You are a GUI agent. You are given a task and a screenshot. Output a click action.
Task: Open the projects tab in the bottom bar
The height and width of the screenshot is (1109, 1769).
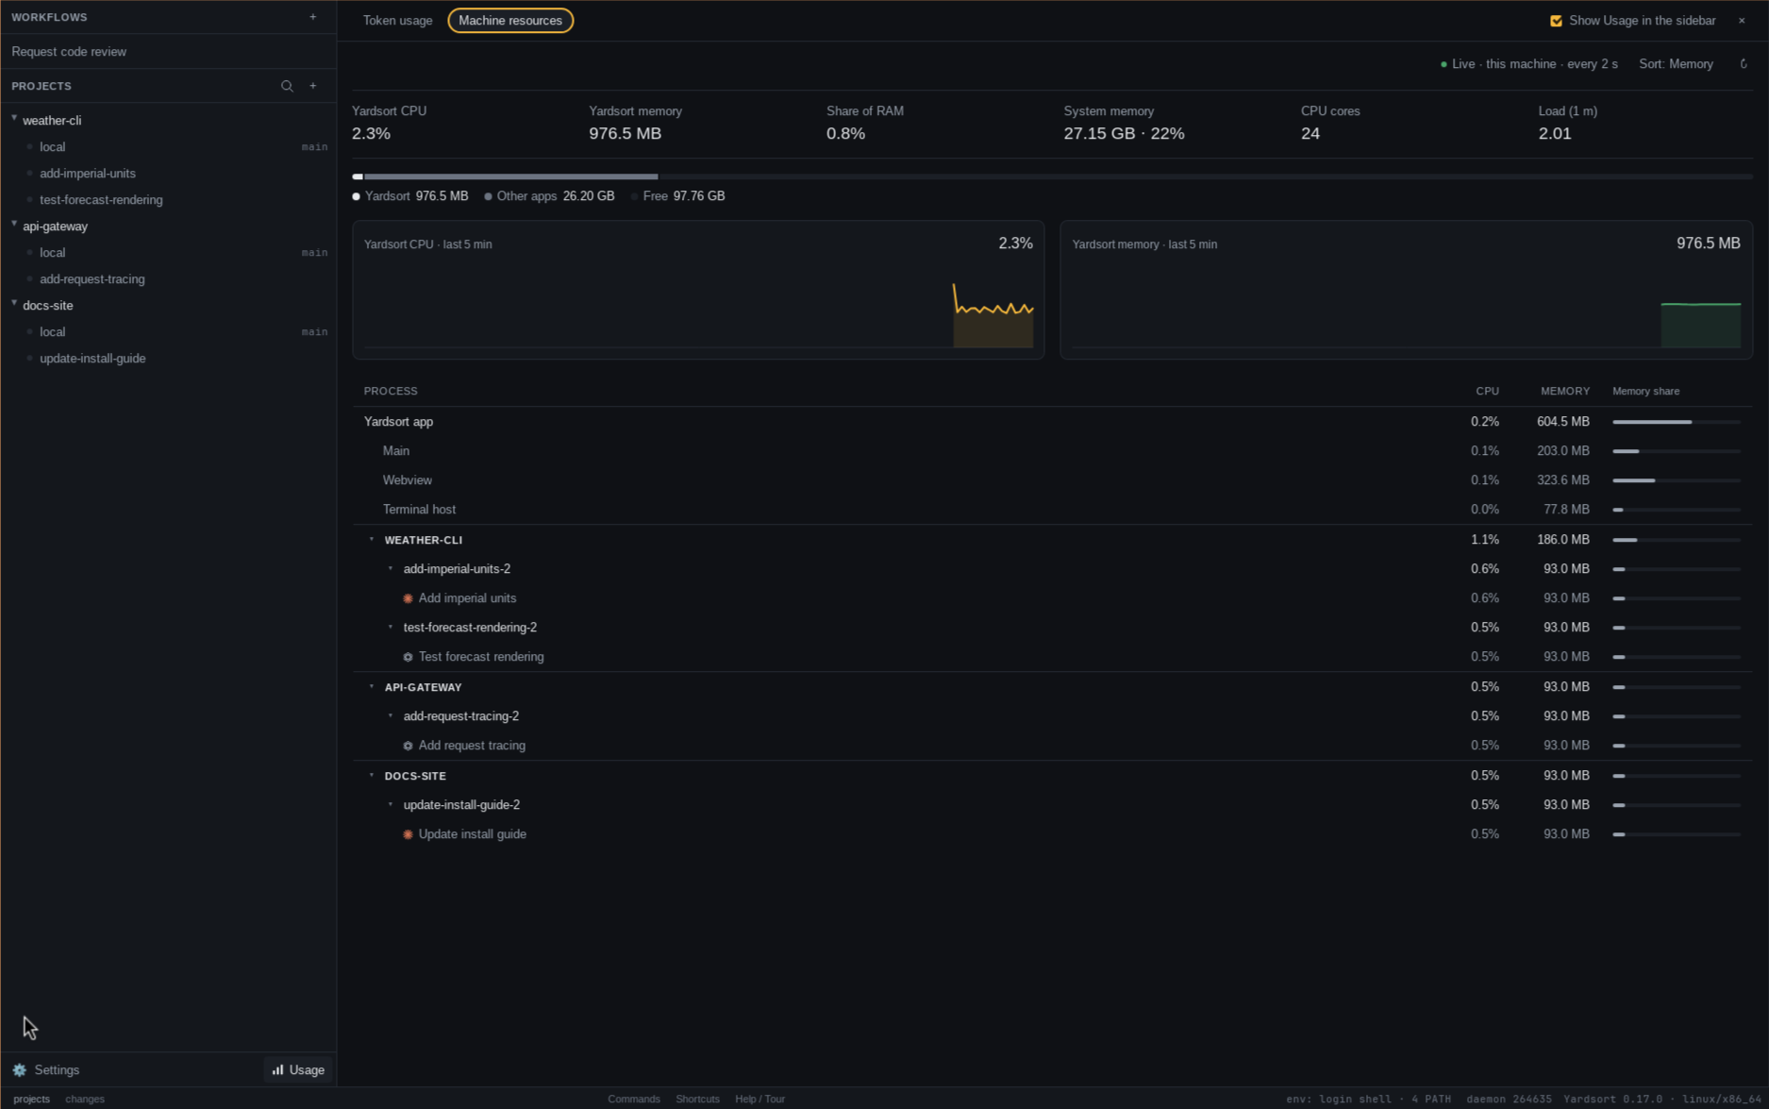(31, 1100)
